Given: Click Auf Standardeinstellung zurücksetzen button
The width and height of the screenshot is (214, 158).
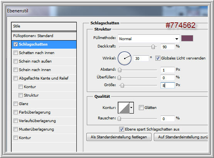Looking at the screenshot, I should 181,137.
